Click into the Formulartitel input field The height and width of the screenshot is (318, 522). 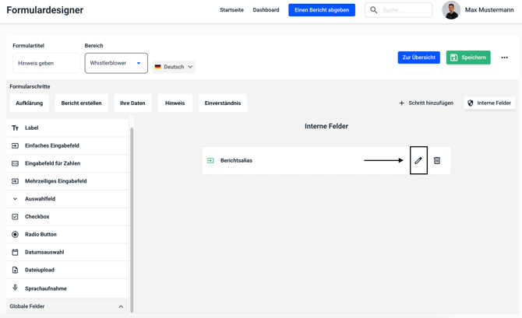tap(46, 63)
